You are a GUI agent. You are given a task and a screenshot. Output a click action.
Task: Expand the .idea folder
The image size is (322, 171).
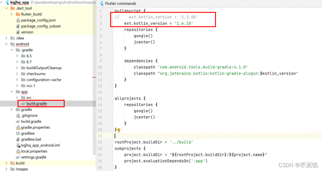point(6,38)
